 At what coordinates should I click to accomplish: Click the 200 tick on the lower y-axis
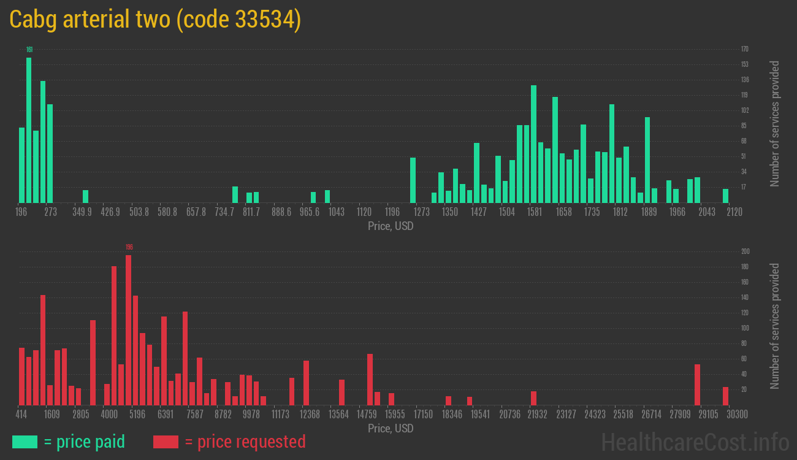click(745, 251)
